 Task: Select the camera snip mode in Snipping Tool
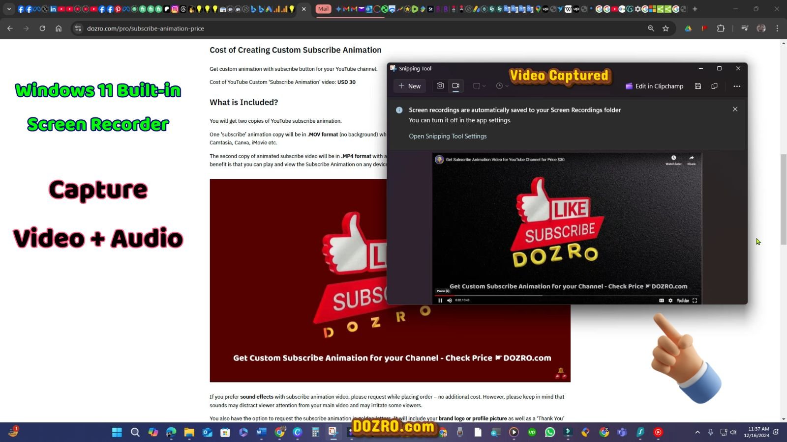pyautogui.click(x=440, y=86)
